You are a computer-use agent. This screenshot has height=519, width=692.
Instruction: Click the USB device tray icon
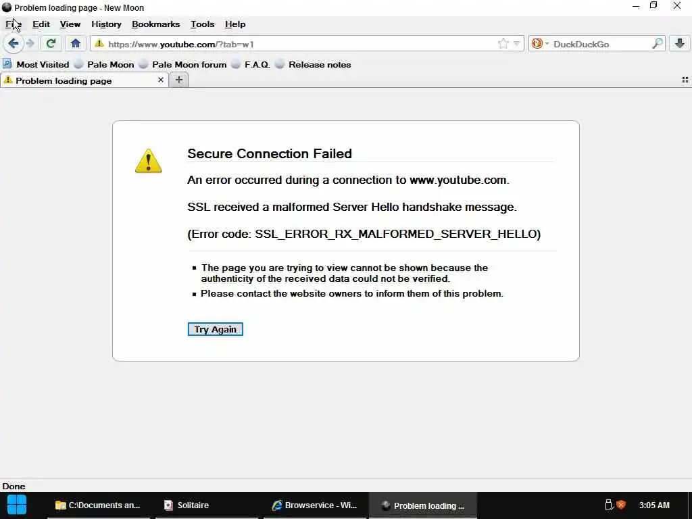pyautogui.click(x=609, y=505)
